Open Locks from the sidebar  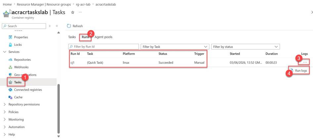click(x=18, y=45)
